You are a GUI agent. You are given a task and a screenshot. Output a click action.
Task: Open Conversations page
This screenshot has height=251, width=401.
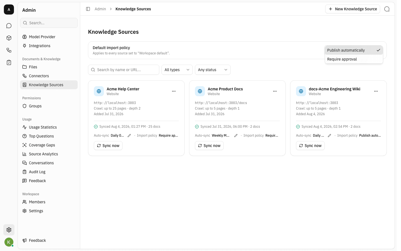[49, 163]
